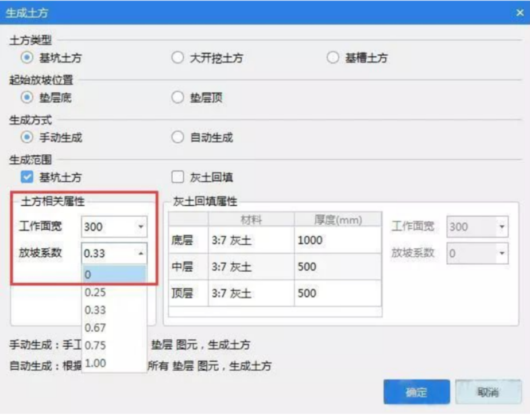Choose 手动生成 generation mode

point(26,138)
